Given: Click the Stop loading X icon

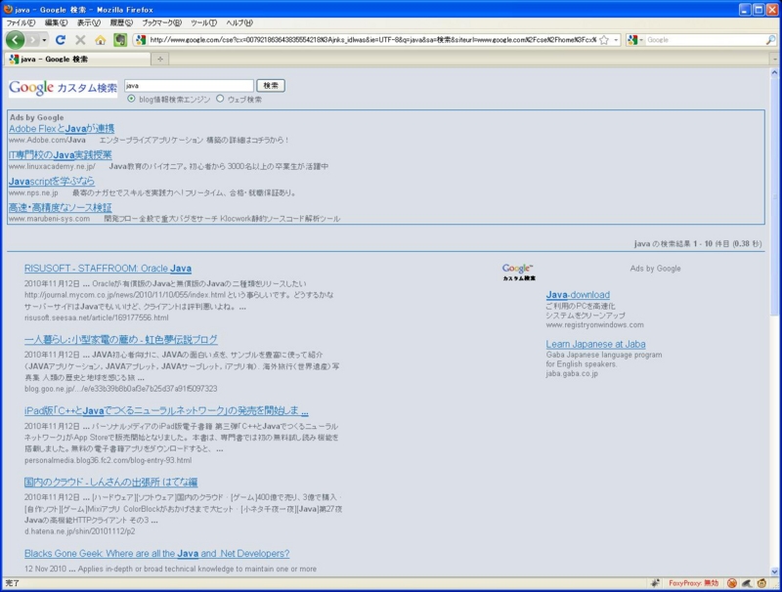Looking at the screenshot, I should click(x=80, y=40).
